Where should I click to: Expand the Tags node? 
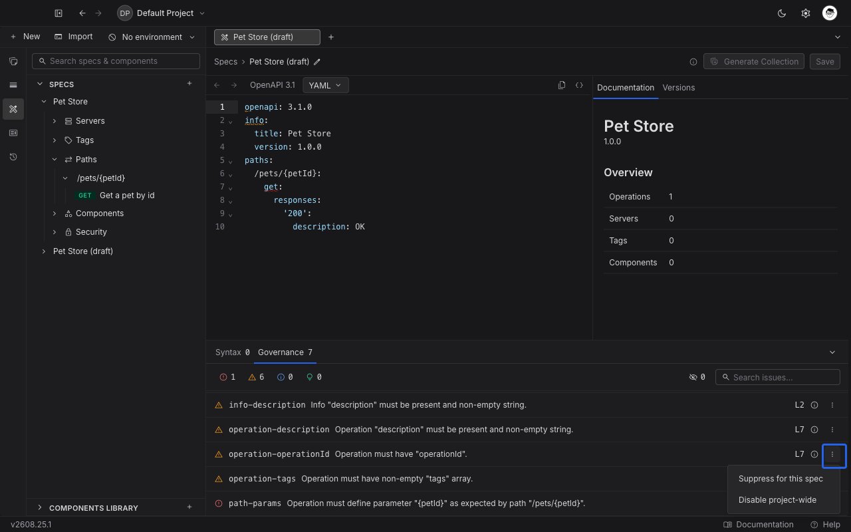[x=55, y=140]
